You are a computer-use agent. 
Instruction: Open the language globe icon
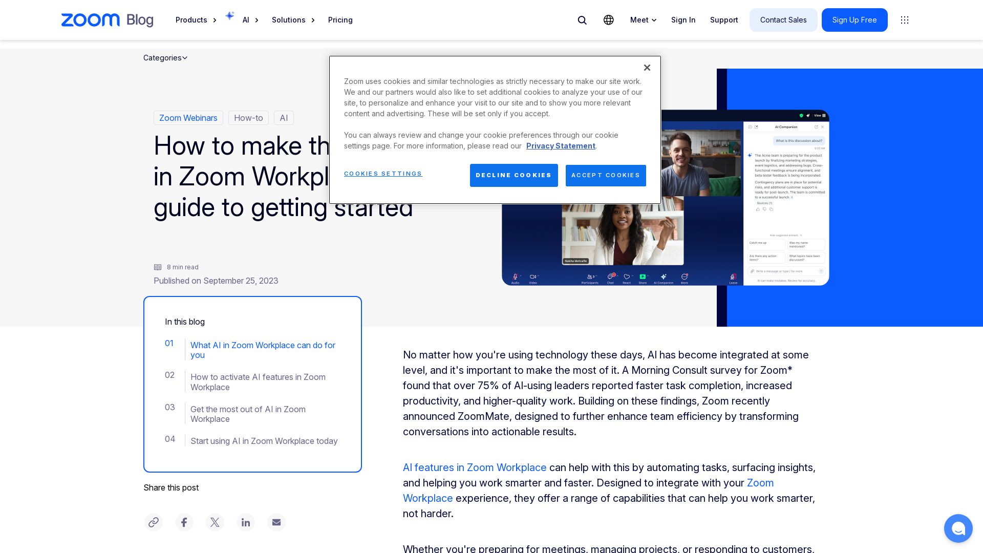(609, 20)
